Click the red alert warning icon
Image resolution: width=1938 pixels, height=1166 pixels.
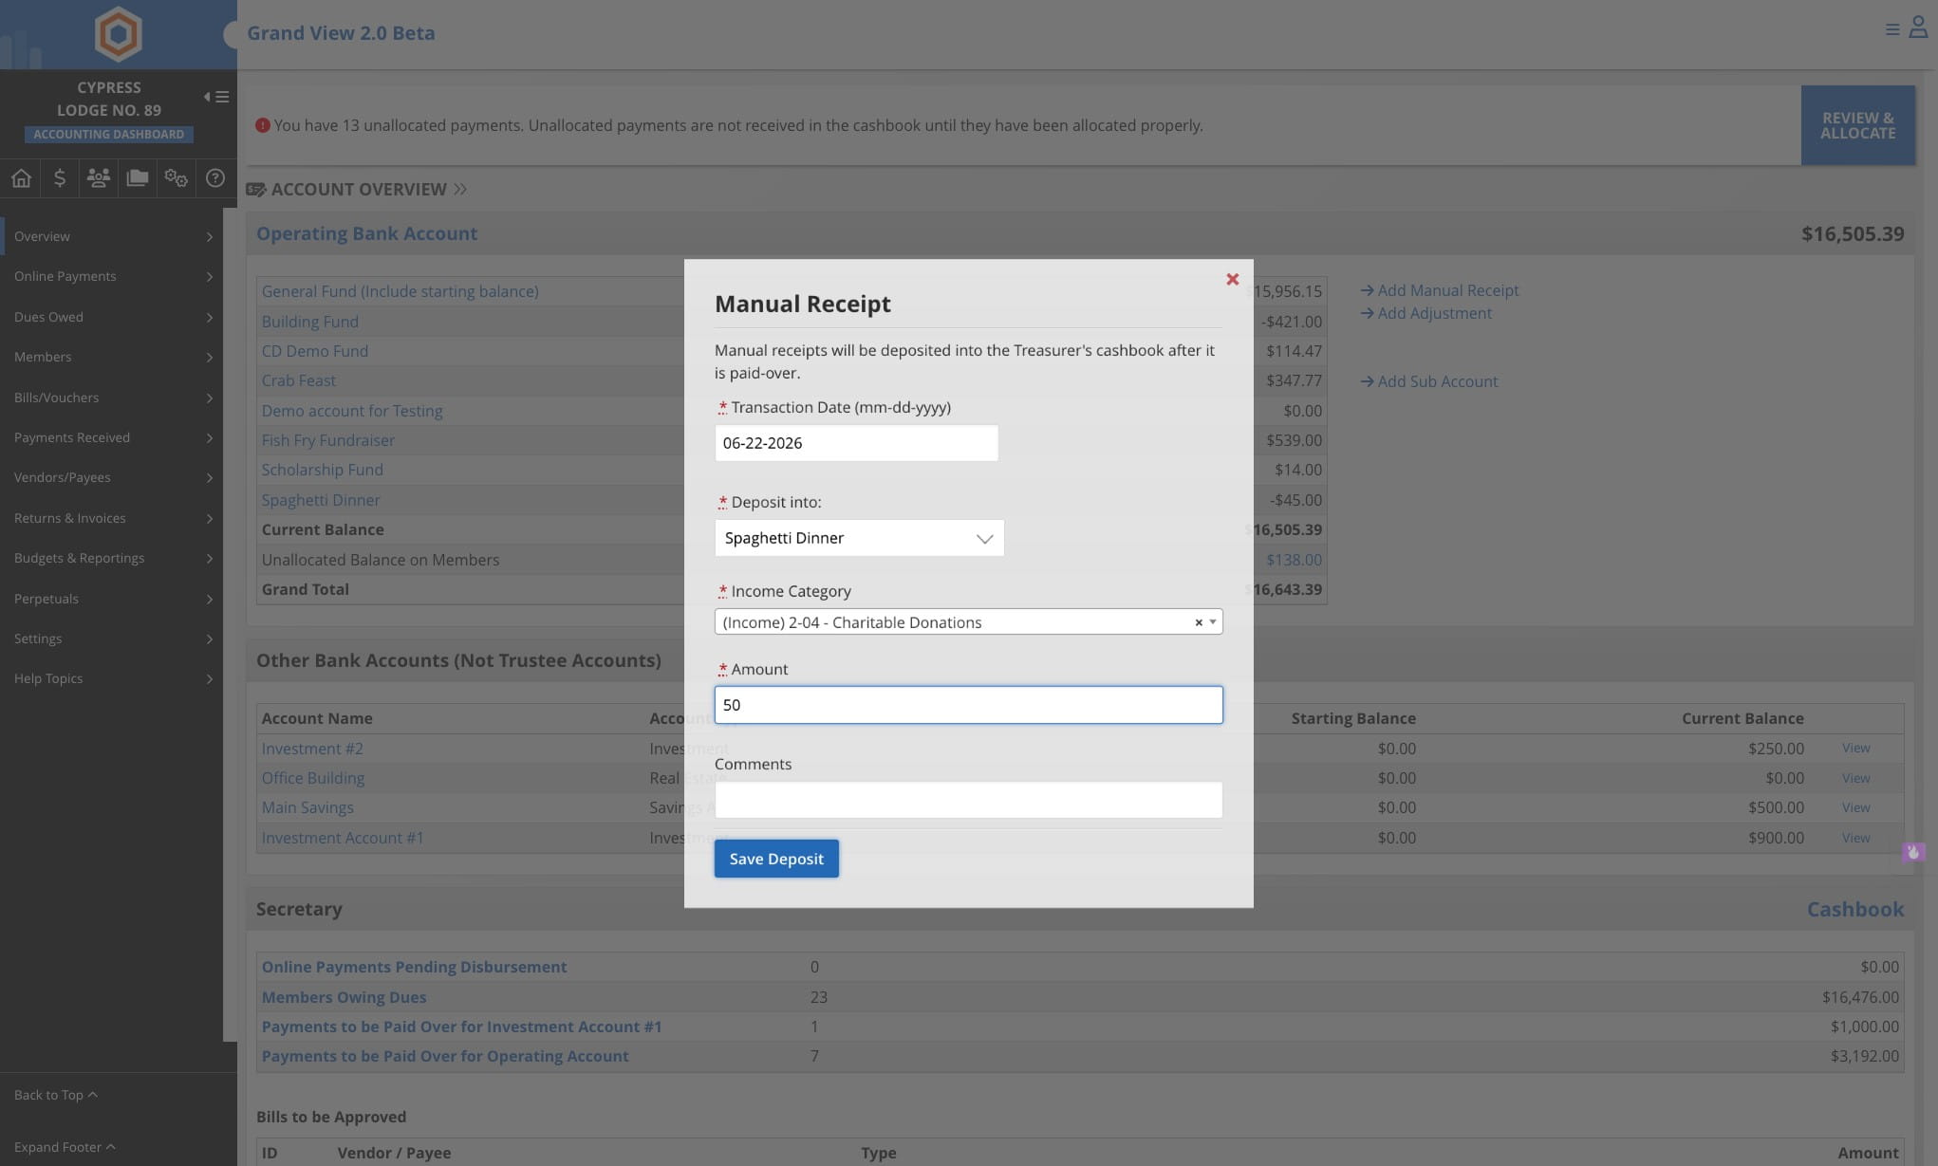coord(263,125)
